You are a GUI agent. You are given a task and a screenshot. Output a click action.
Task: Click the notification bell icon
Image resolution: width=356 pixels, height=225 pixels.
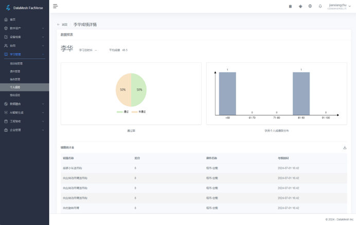coord(320,6)
